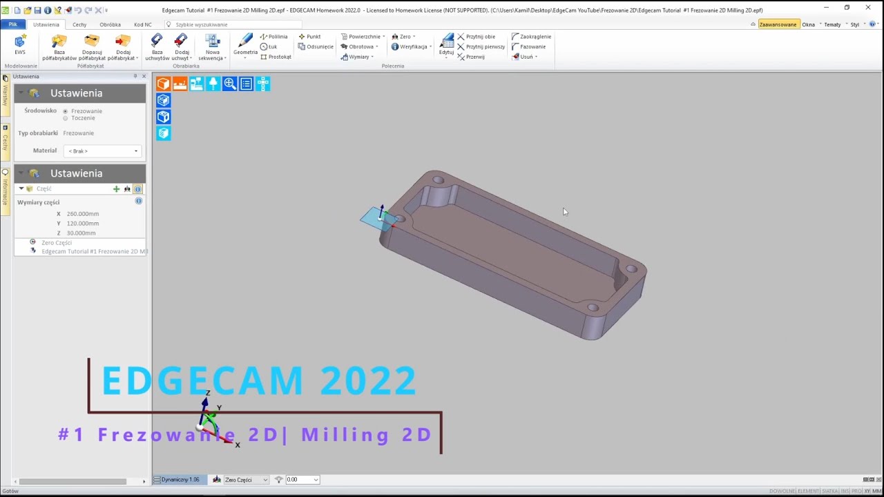Select the Odsunięcie offset tool
The image size is (884, 497).
tap(316, 46)
